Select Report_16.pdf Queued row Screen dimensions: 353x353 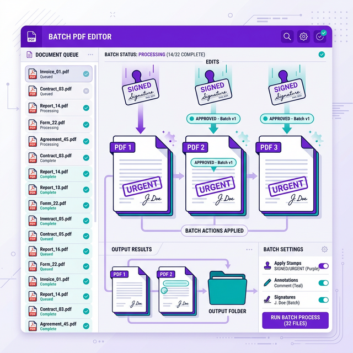(58, 252)
